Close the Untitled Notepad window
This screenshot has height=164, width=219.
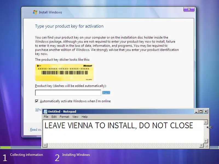tap(206, 112)
